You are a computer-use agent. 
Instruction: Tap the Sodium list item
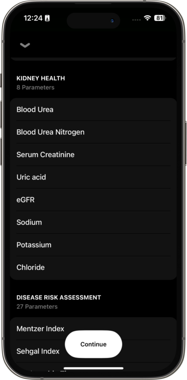(x=93, y=222)
